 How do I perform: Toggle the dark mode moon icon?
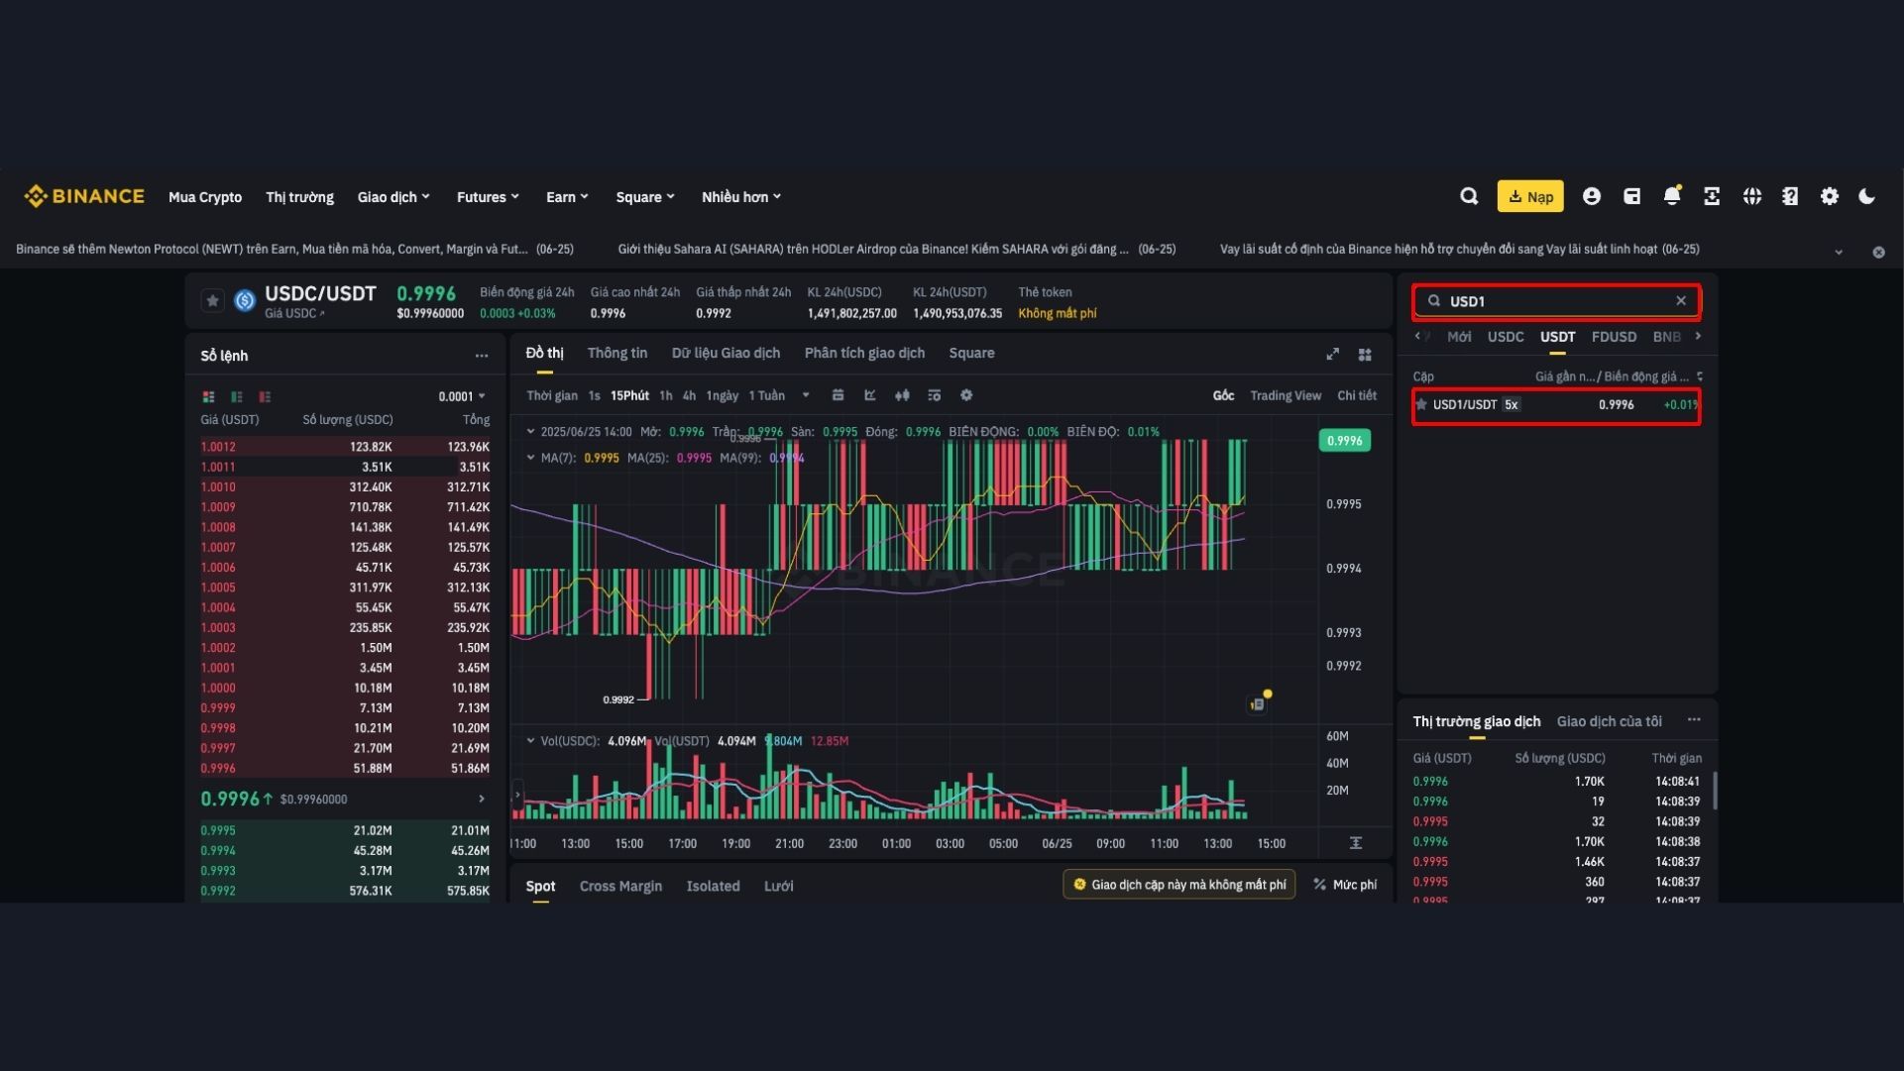click(1867, 196)
